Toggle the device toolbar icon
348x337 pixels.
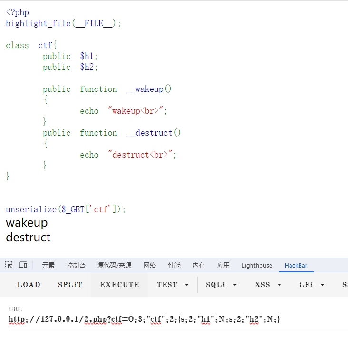23,265
